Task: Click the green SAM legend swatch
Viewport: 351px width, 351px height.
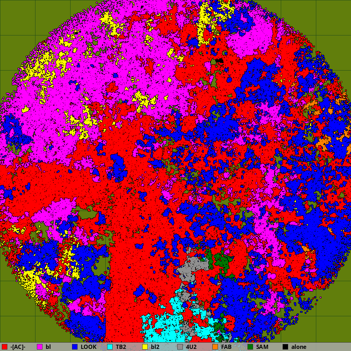Action: pos(250,347)
